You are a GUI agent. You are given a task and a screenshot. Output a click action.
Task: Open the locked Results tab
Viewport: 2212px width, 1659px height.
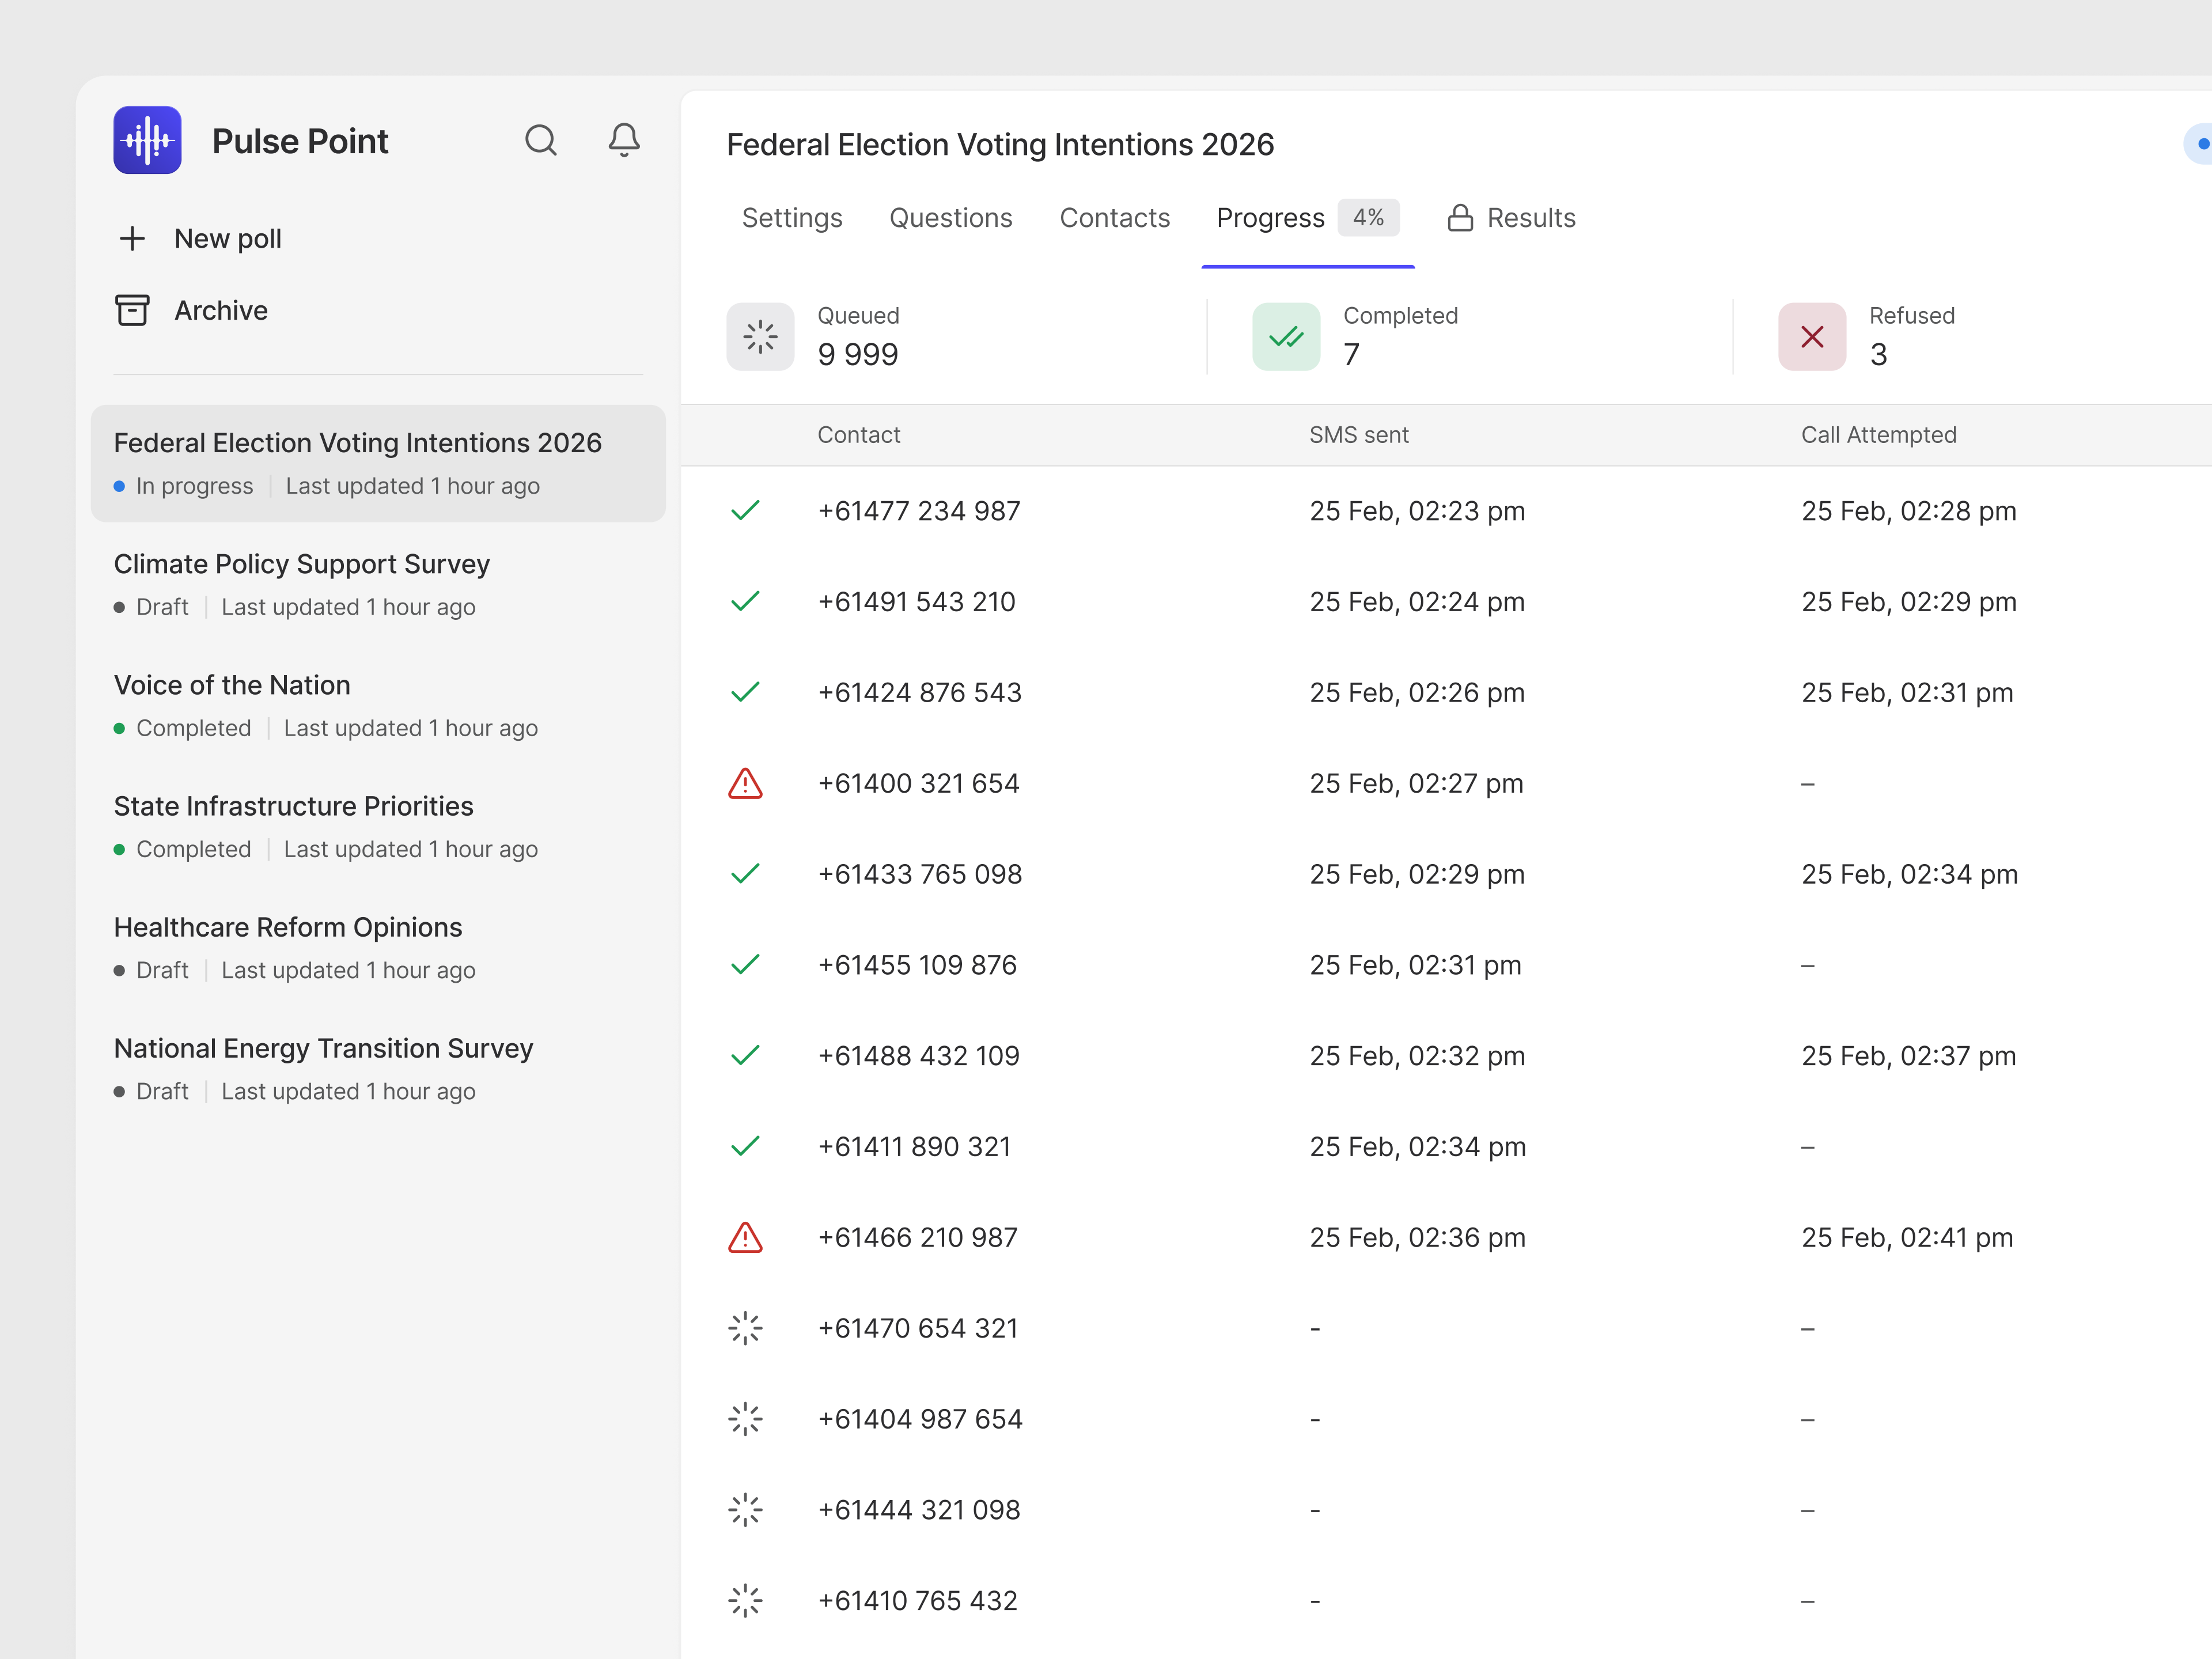click(x=1512, y=218)
